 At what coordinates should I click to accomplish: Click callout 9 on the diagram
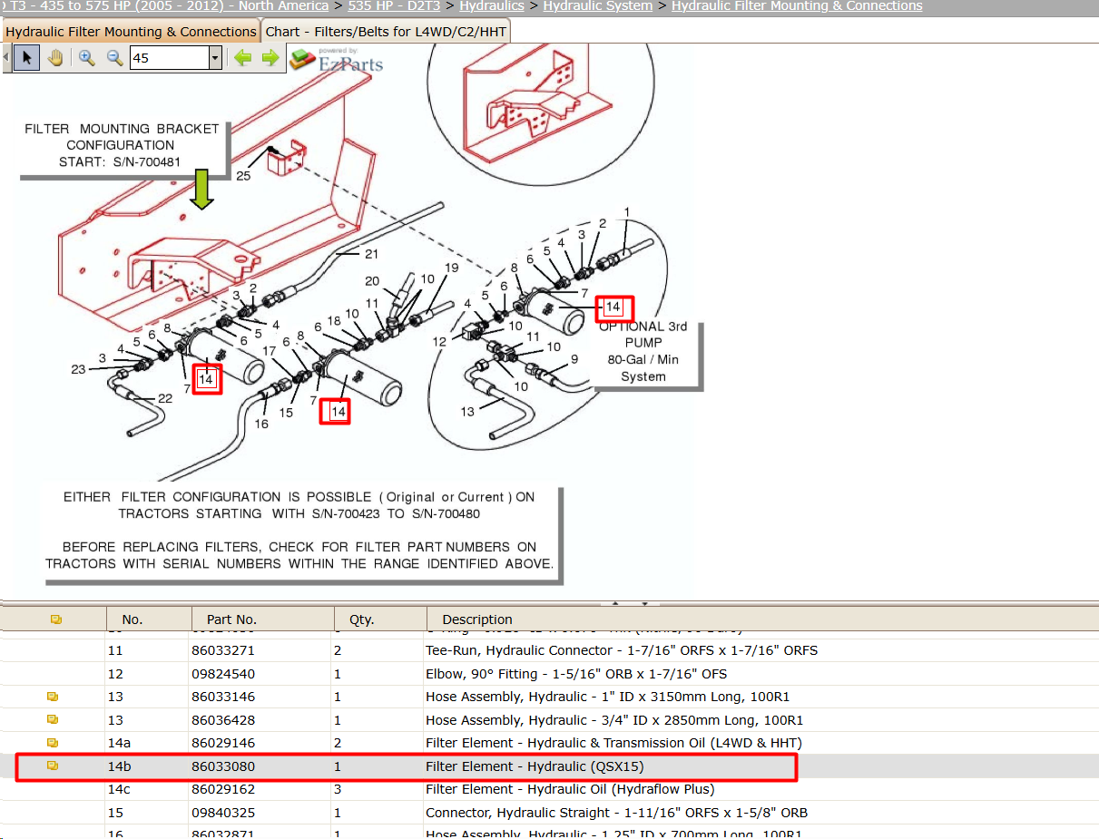pyautogui.click(x=574, y=359)
